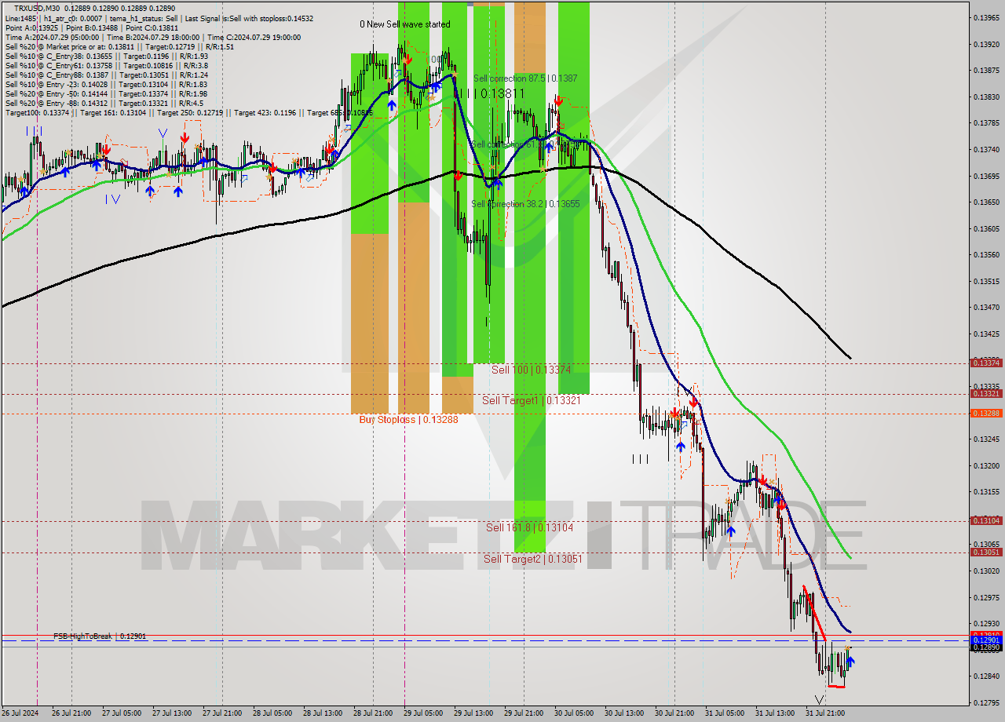
Task: Select the 'Sell %10 @ C_Entry38: 0.13655' line
Action: tap(106, 56)
